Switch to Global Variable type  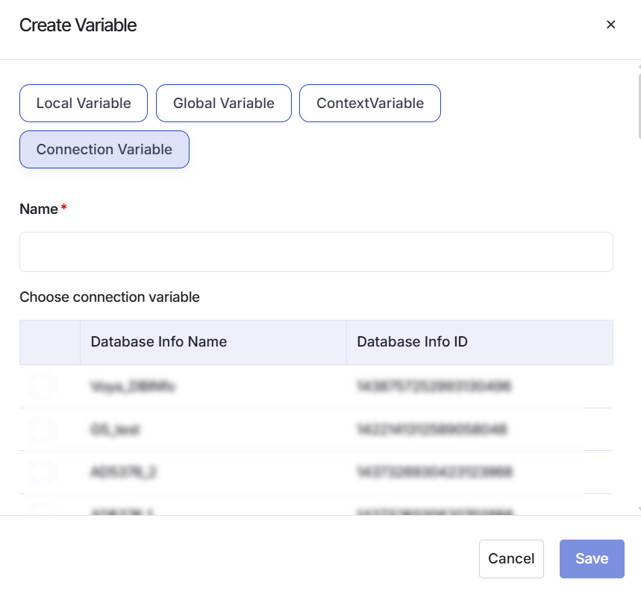[x=224, y=104]
